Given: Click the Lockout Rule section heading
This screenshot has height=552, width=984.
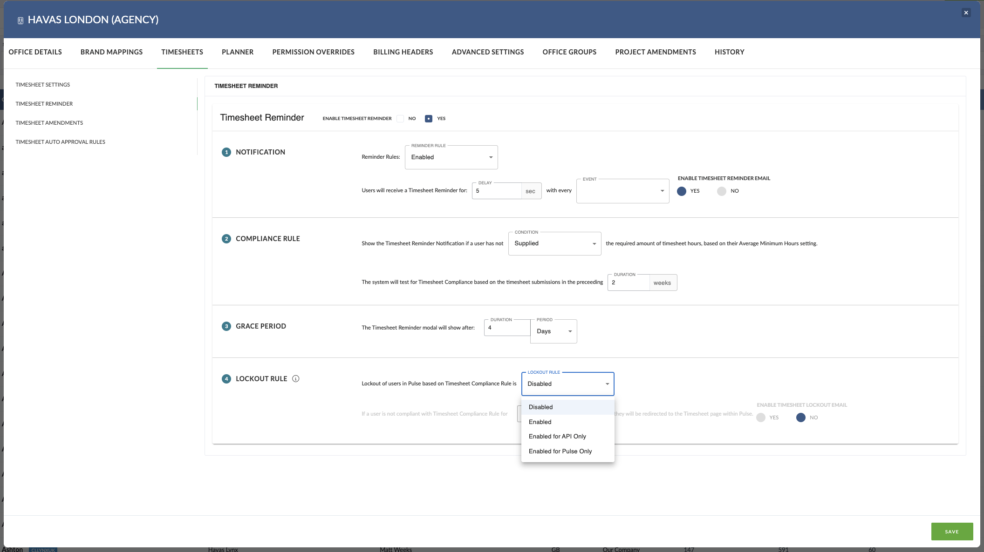Looking at the screenshot, I should [x=261, y=379].
